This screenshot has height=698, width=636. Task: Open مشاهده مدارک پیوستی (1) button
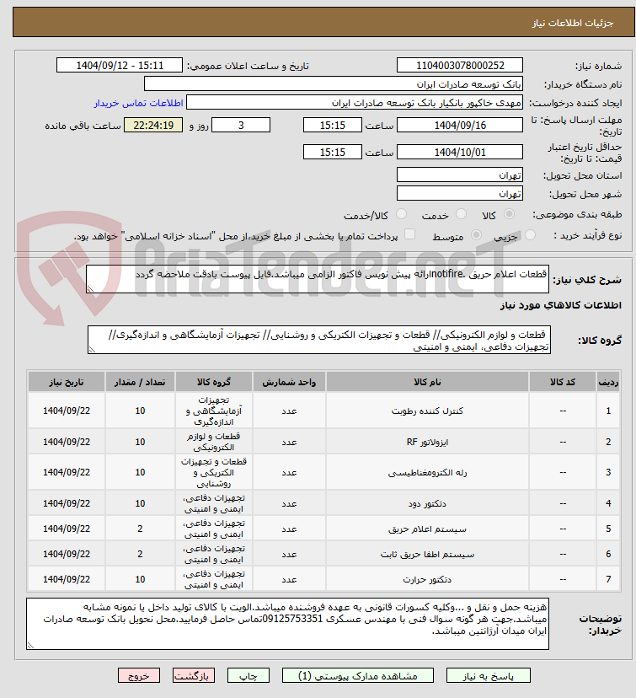357,676
